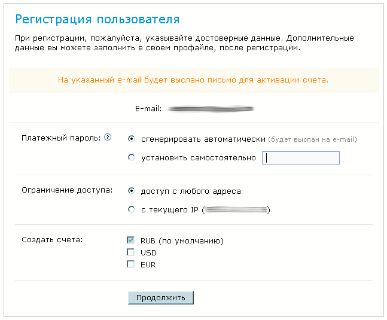The image size is (387, 320).
Task: Click the "E-mail:" field label
Action: click(x=145, y=109)
